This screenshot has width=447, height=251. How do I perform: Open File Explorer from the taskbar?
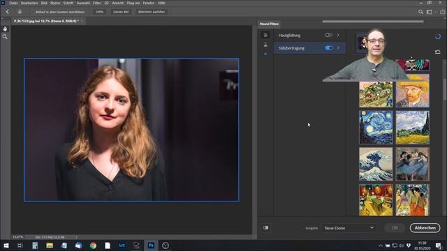point(50,245)
